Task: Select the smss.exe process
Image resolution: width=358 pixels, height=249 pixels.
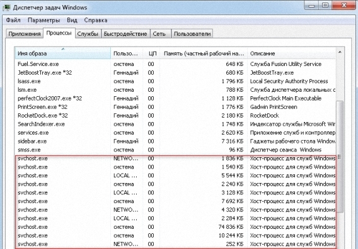Action: coord(175,150)
